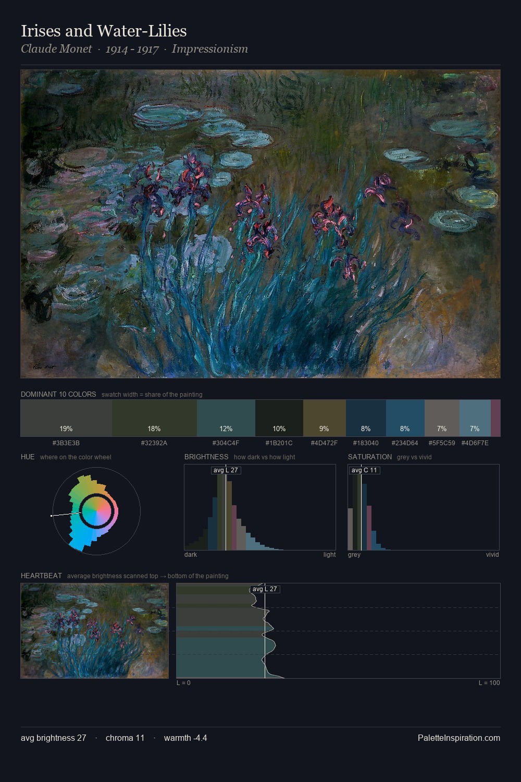Viewport: 521px width, 782px height.
Task: Click the hex code label #32392A
Action: pyautogui.click(x=154, y=443)
